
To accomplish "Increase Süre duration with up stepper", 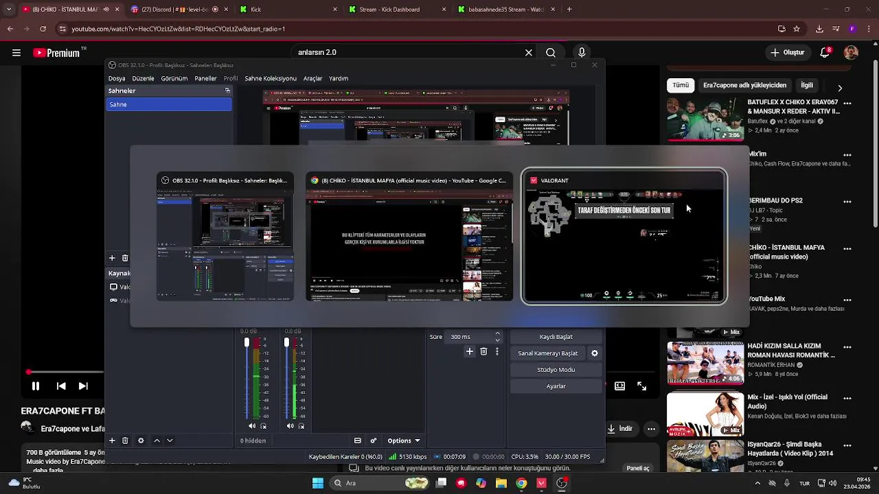I will 498,333.
